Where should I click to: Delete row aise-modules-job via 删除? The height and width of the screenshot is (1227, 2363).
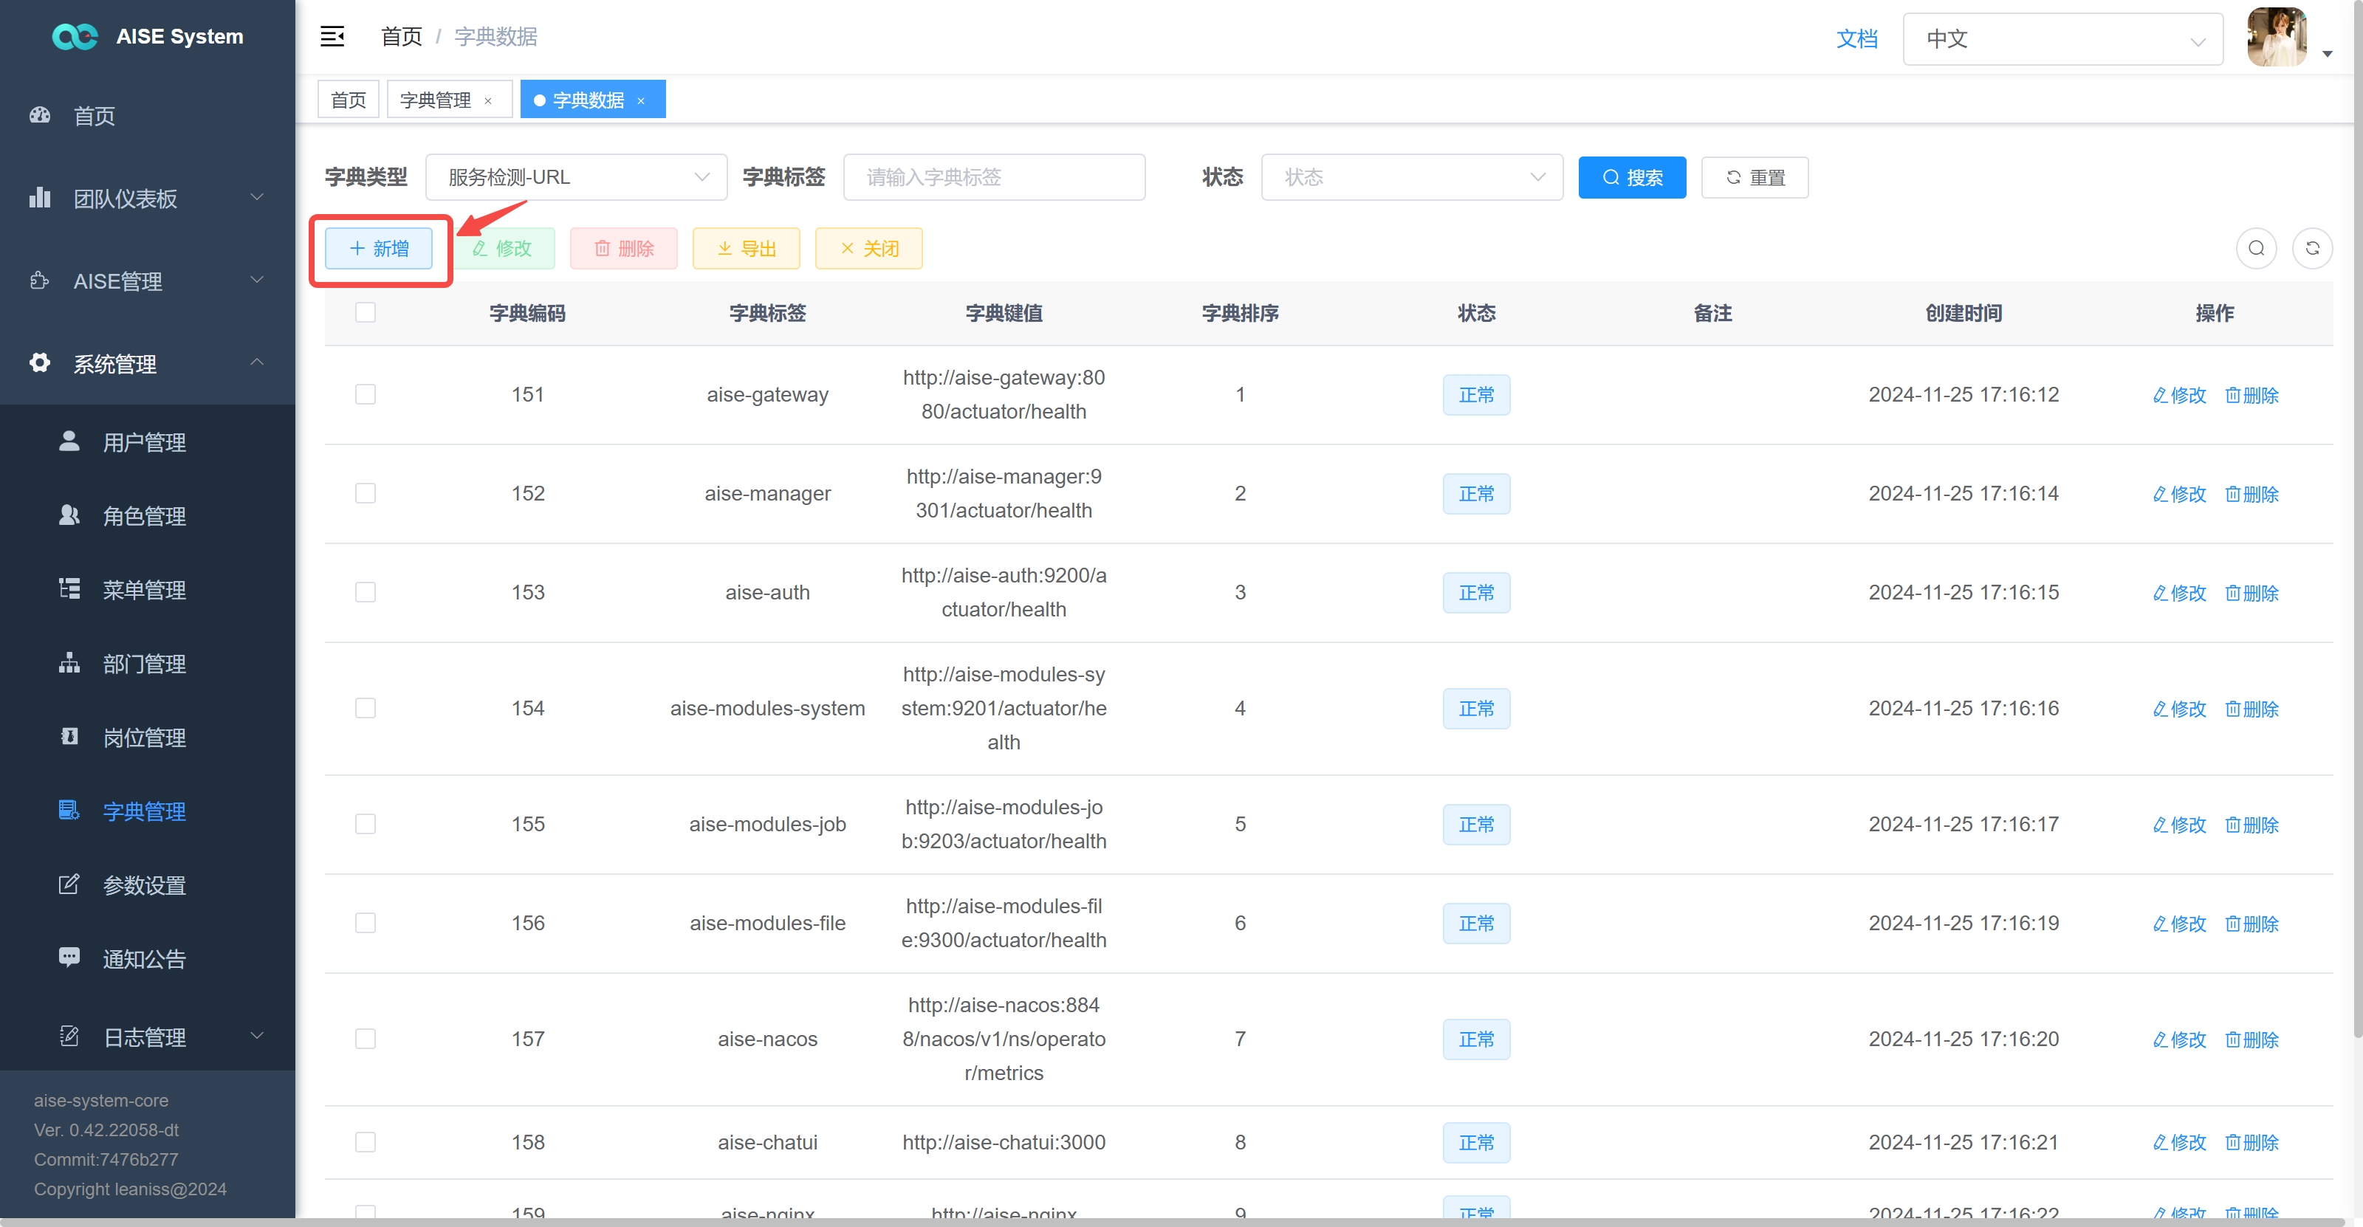tap(2252, 825)
